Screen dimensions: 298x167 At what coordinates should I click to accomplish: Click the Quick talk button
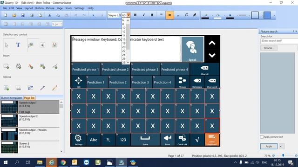(182, 140)
